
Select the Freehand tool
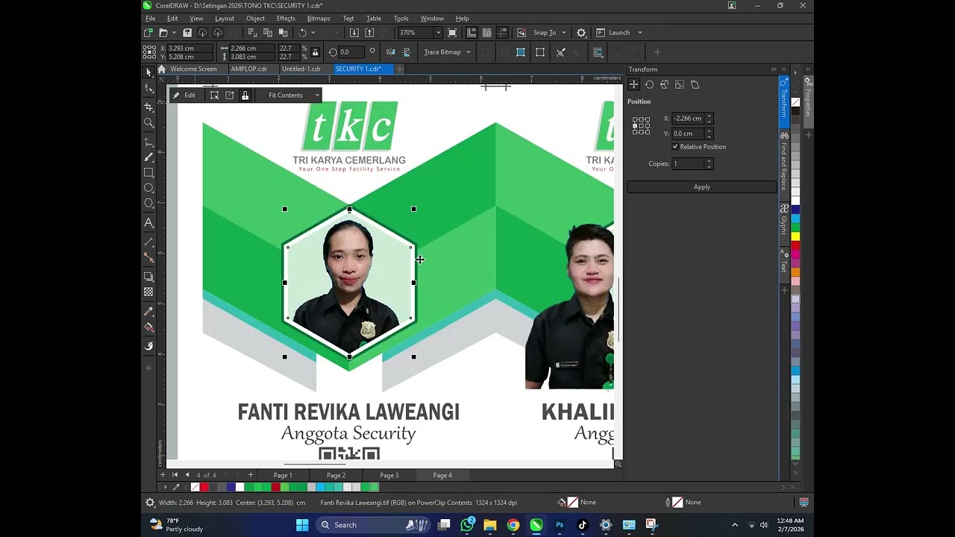coord(148,142)
